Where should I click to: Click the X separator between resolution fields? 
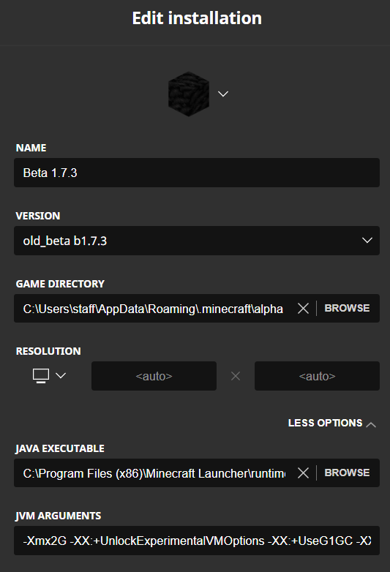pos(236,376)
